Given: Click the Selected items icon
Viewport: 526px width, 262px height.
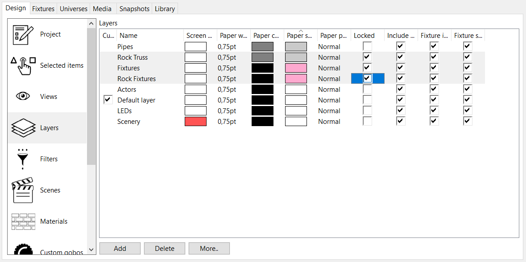Looking at the screenshot, I should 23,65.
